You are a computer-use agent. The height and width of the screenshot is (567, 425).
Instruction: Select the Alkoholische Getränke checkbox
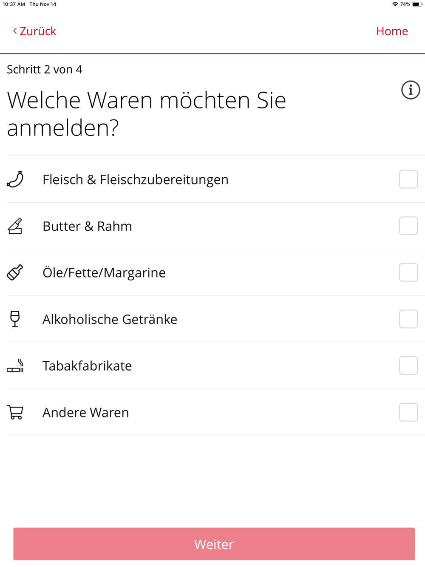pyautogui.click(x=408, y=319)
